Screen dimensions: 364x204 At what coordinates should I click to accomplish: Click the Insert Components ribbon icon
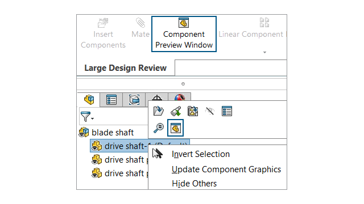click(103, 23)
